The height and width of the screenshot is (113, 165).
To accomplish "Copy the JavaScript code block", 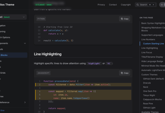I will [125, 73].
